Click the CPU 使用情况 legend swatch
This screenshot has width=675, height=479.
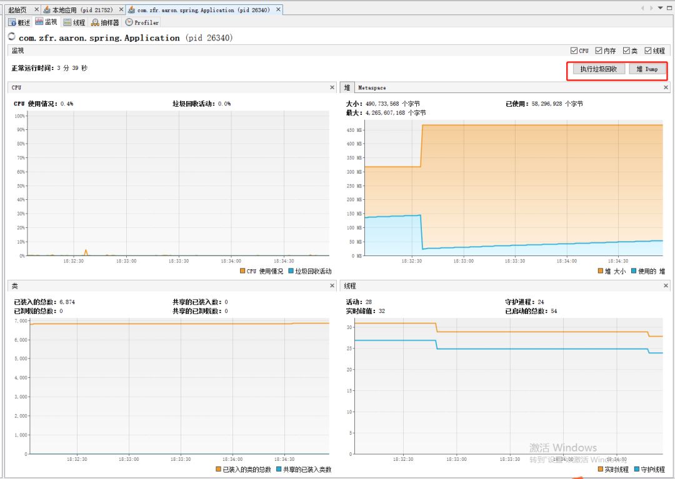tap(242, 271)
